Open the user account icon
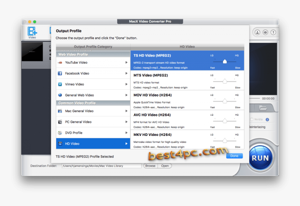The height and width of the screenshot is (206, 300). pos(257,32)
